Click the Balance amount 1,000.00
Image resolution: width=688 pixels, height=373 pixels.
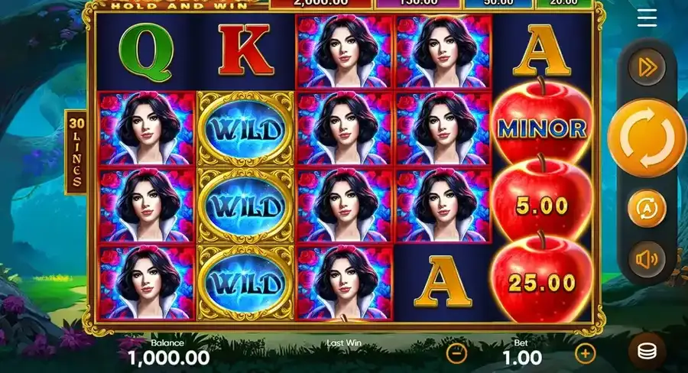169,358
